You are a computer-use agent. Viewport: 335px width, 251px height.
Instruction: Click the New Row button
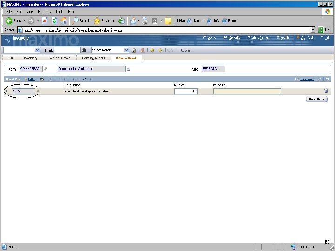tap(316, 99)
